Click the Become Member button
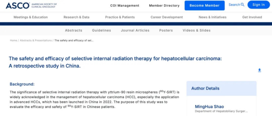This screenshot has height=116, width=272. pos(205,6)
